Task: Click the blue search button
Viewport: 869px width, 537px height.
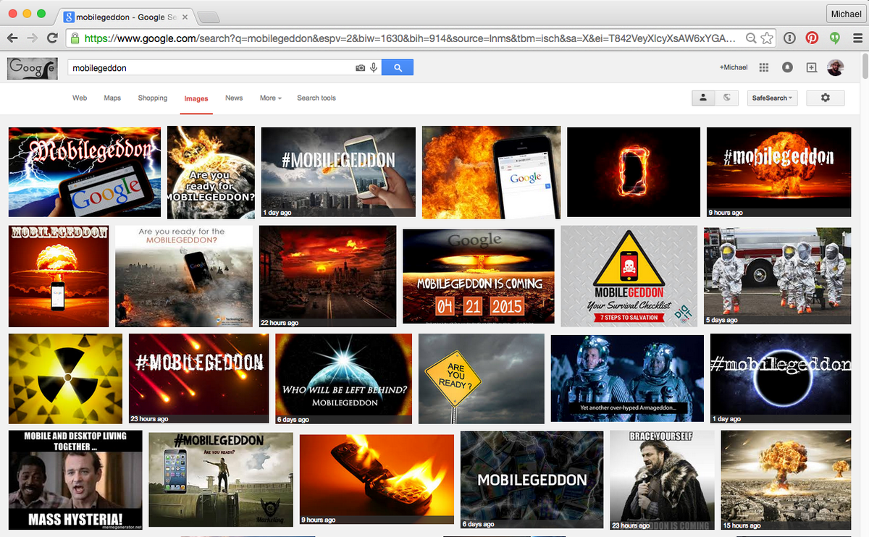Action: pyautogui.click(x=397, y=67)
